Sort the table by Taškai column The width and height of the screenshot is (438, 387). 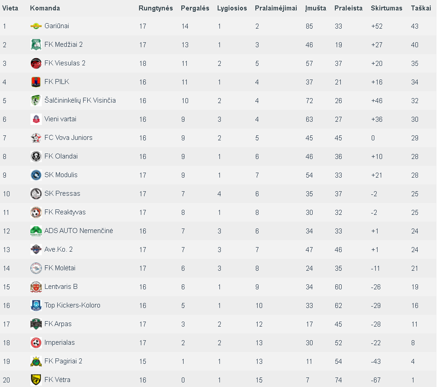pos(421,8)
